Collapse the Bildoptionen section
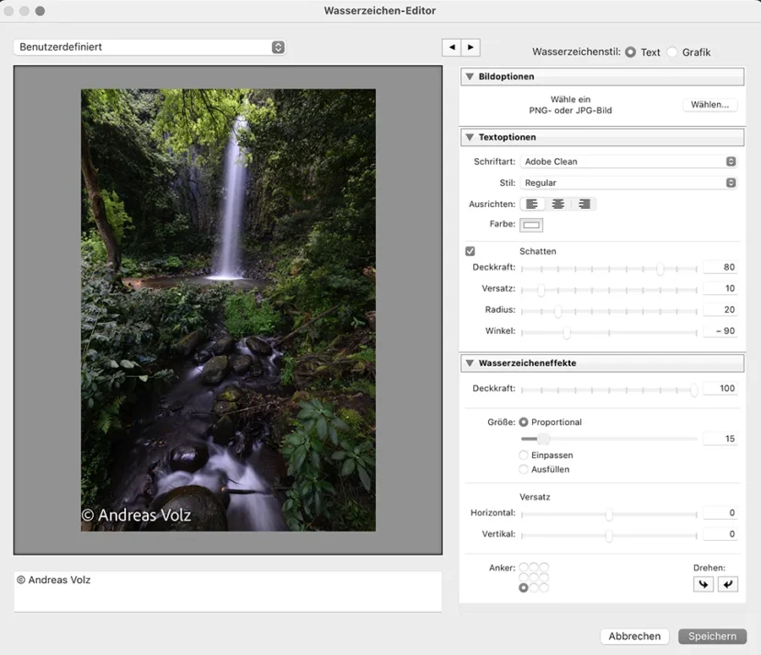The image size is (761, 655). (470, 76)
